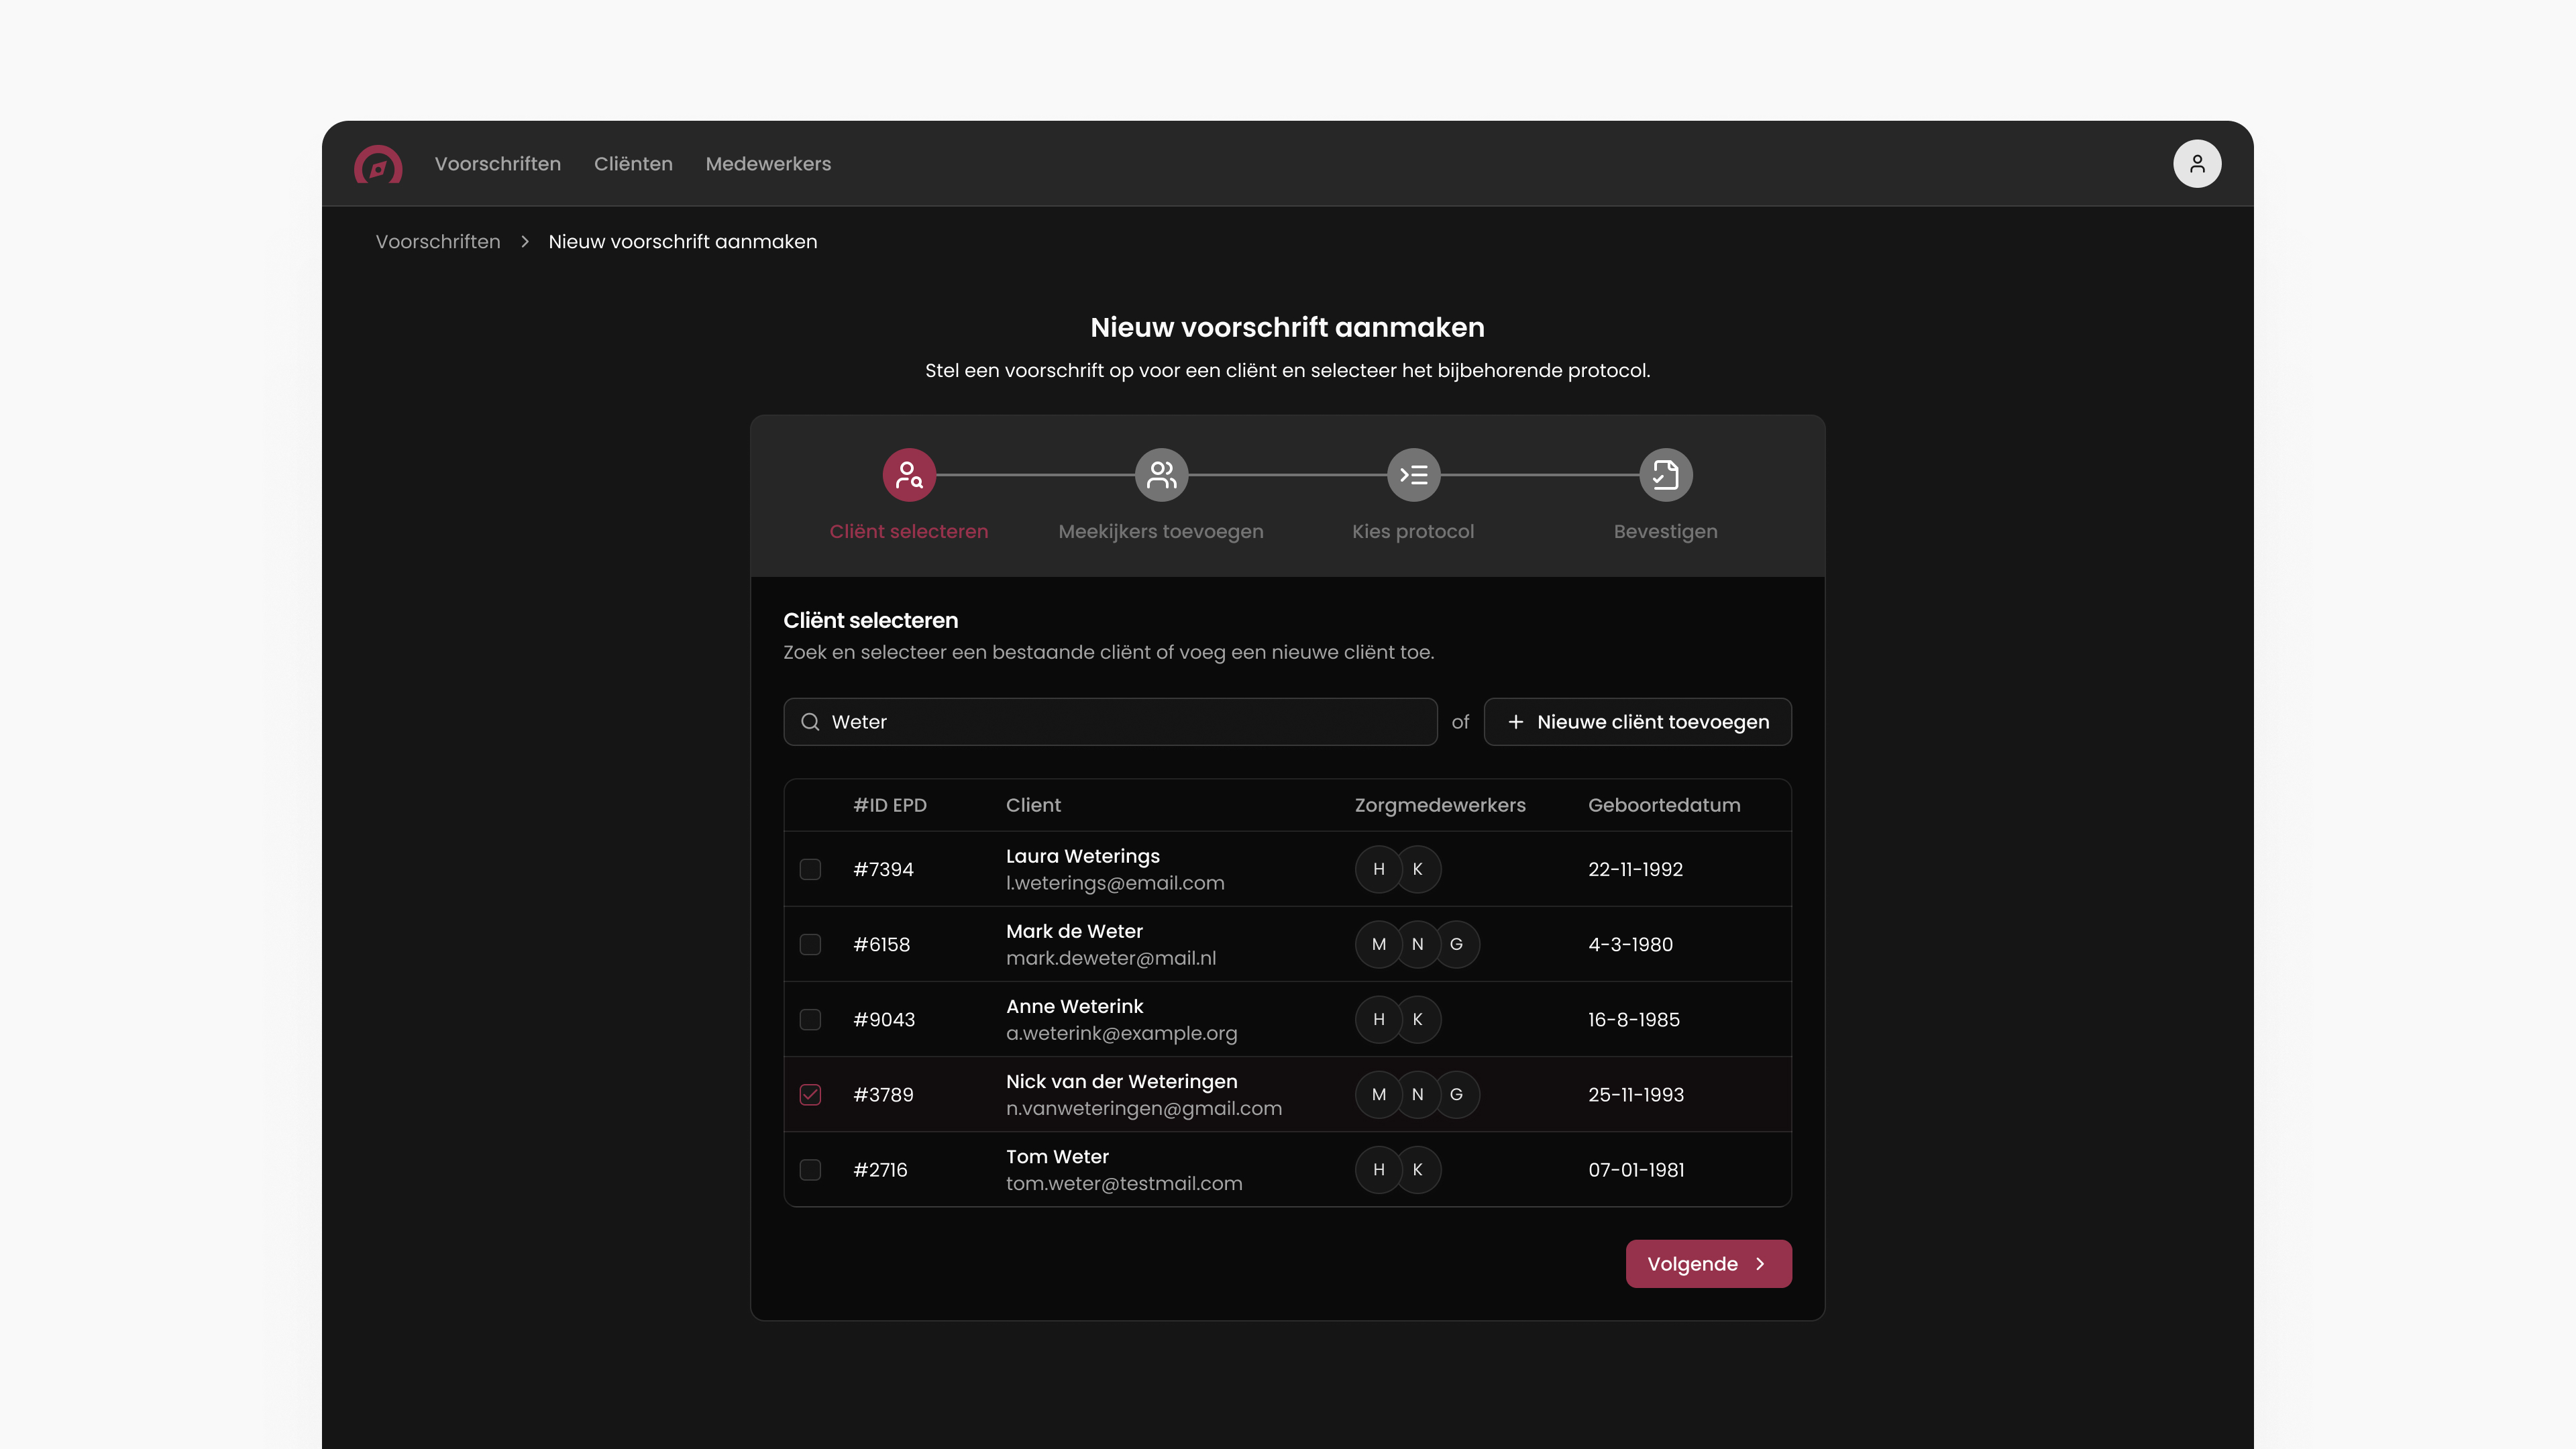Click the Bevestigen step label
The height and width of the screenshot is (1449, 2576).
pos(1666,531)
